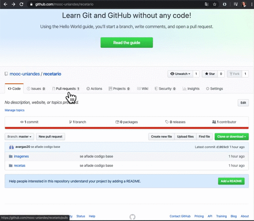Open avargas20 user profile link
The image size is (254, 221).
[23, 147]
